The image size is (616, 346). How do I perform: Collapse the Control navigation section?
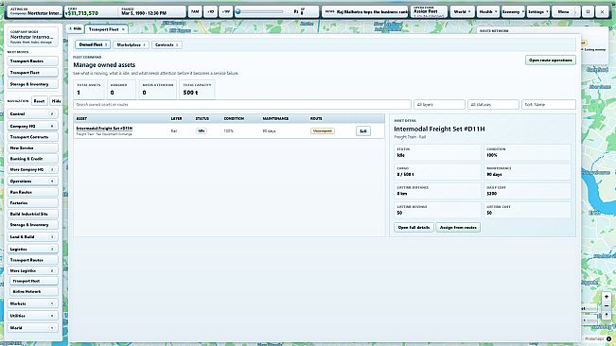pos(32,113)
